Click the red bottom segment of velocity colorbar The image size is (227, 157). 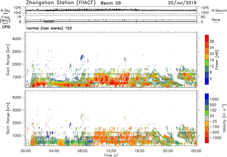pos(207,140)
